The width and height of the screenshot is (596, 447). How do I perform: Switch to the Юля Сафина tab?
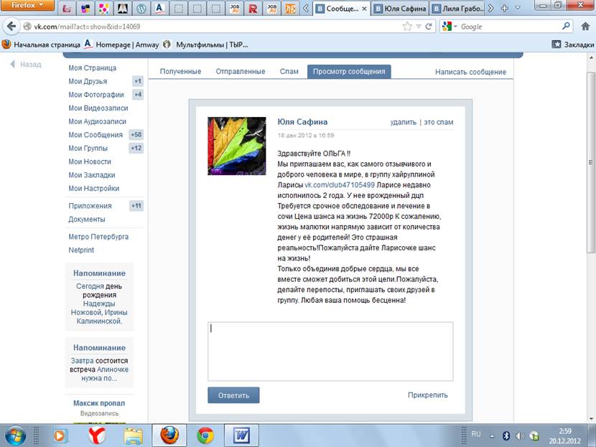tap(400, 9)
